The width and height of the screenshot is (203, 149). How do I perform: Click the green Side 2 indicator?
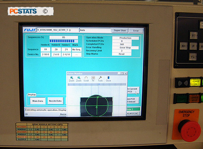point(133,109)
